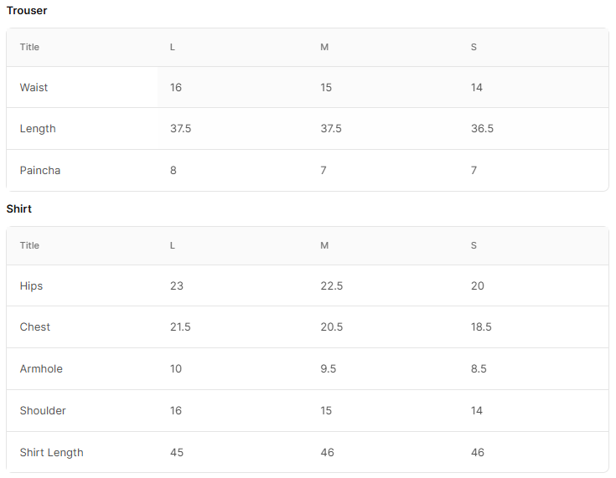Click the Shirt section heading

[18, 208]
